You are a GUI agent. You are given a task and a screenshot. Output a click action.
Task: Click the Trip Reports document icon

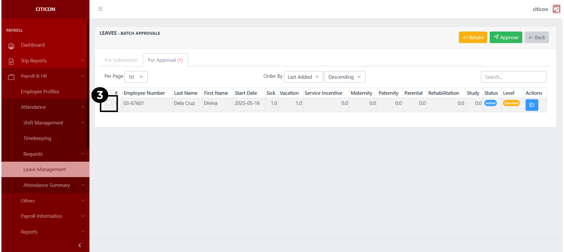click(x=11, y=61)
